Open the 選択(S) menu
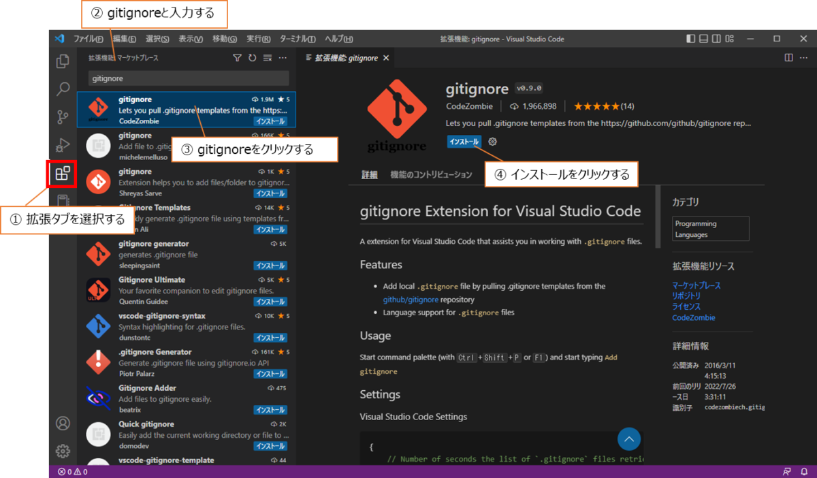Image resolution: width=817 pixels, height=478 pixels. 157,39
